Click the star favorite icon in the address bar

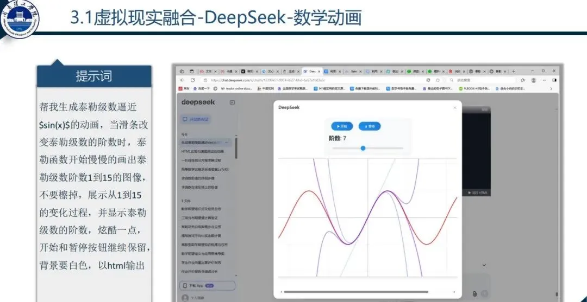pyautogui.click(x=438, y=80)
